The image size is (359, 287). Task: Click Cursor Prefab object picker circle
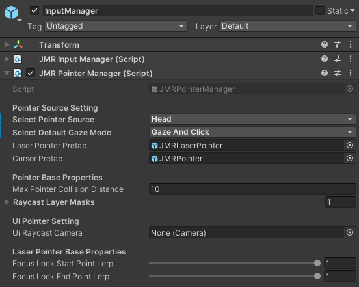pyautogui.click(x=350, y=158)
